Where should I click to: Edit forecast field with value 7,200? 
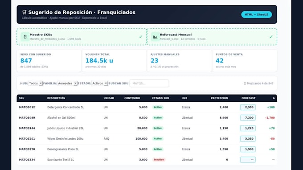(x=248, y=118)
